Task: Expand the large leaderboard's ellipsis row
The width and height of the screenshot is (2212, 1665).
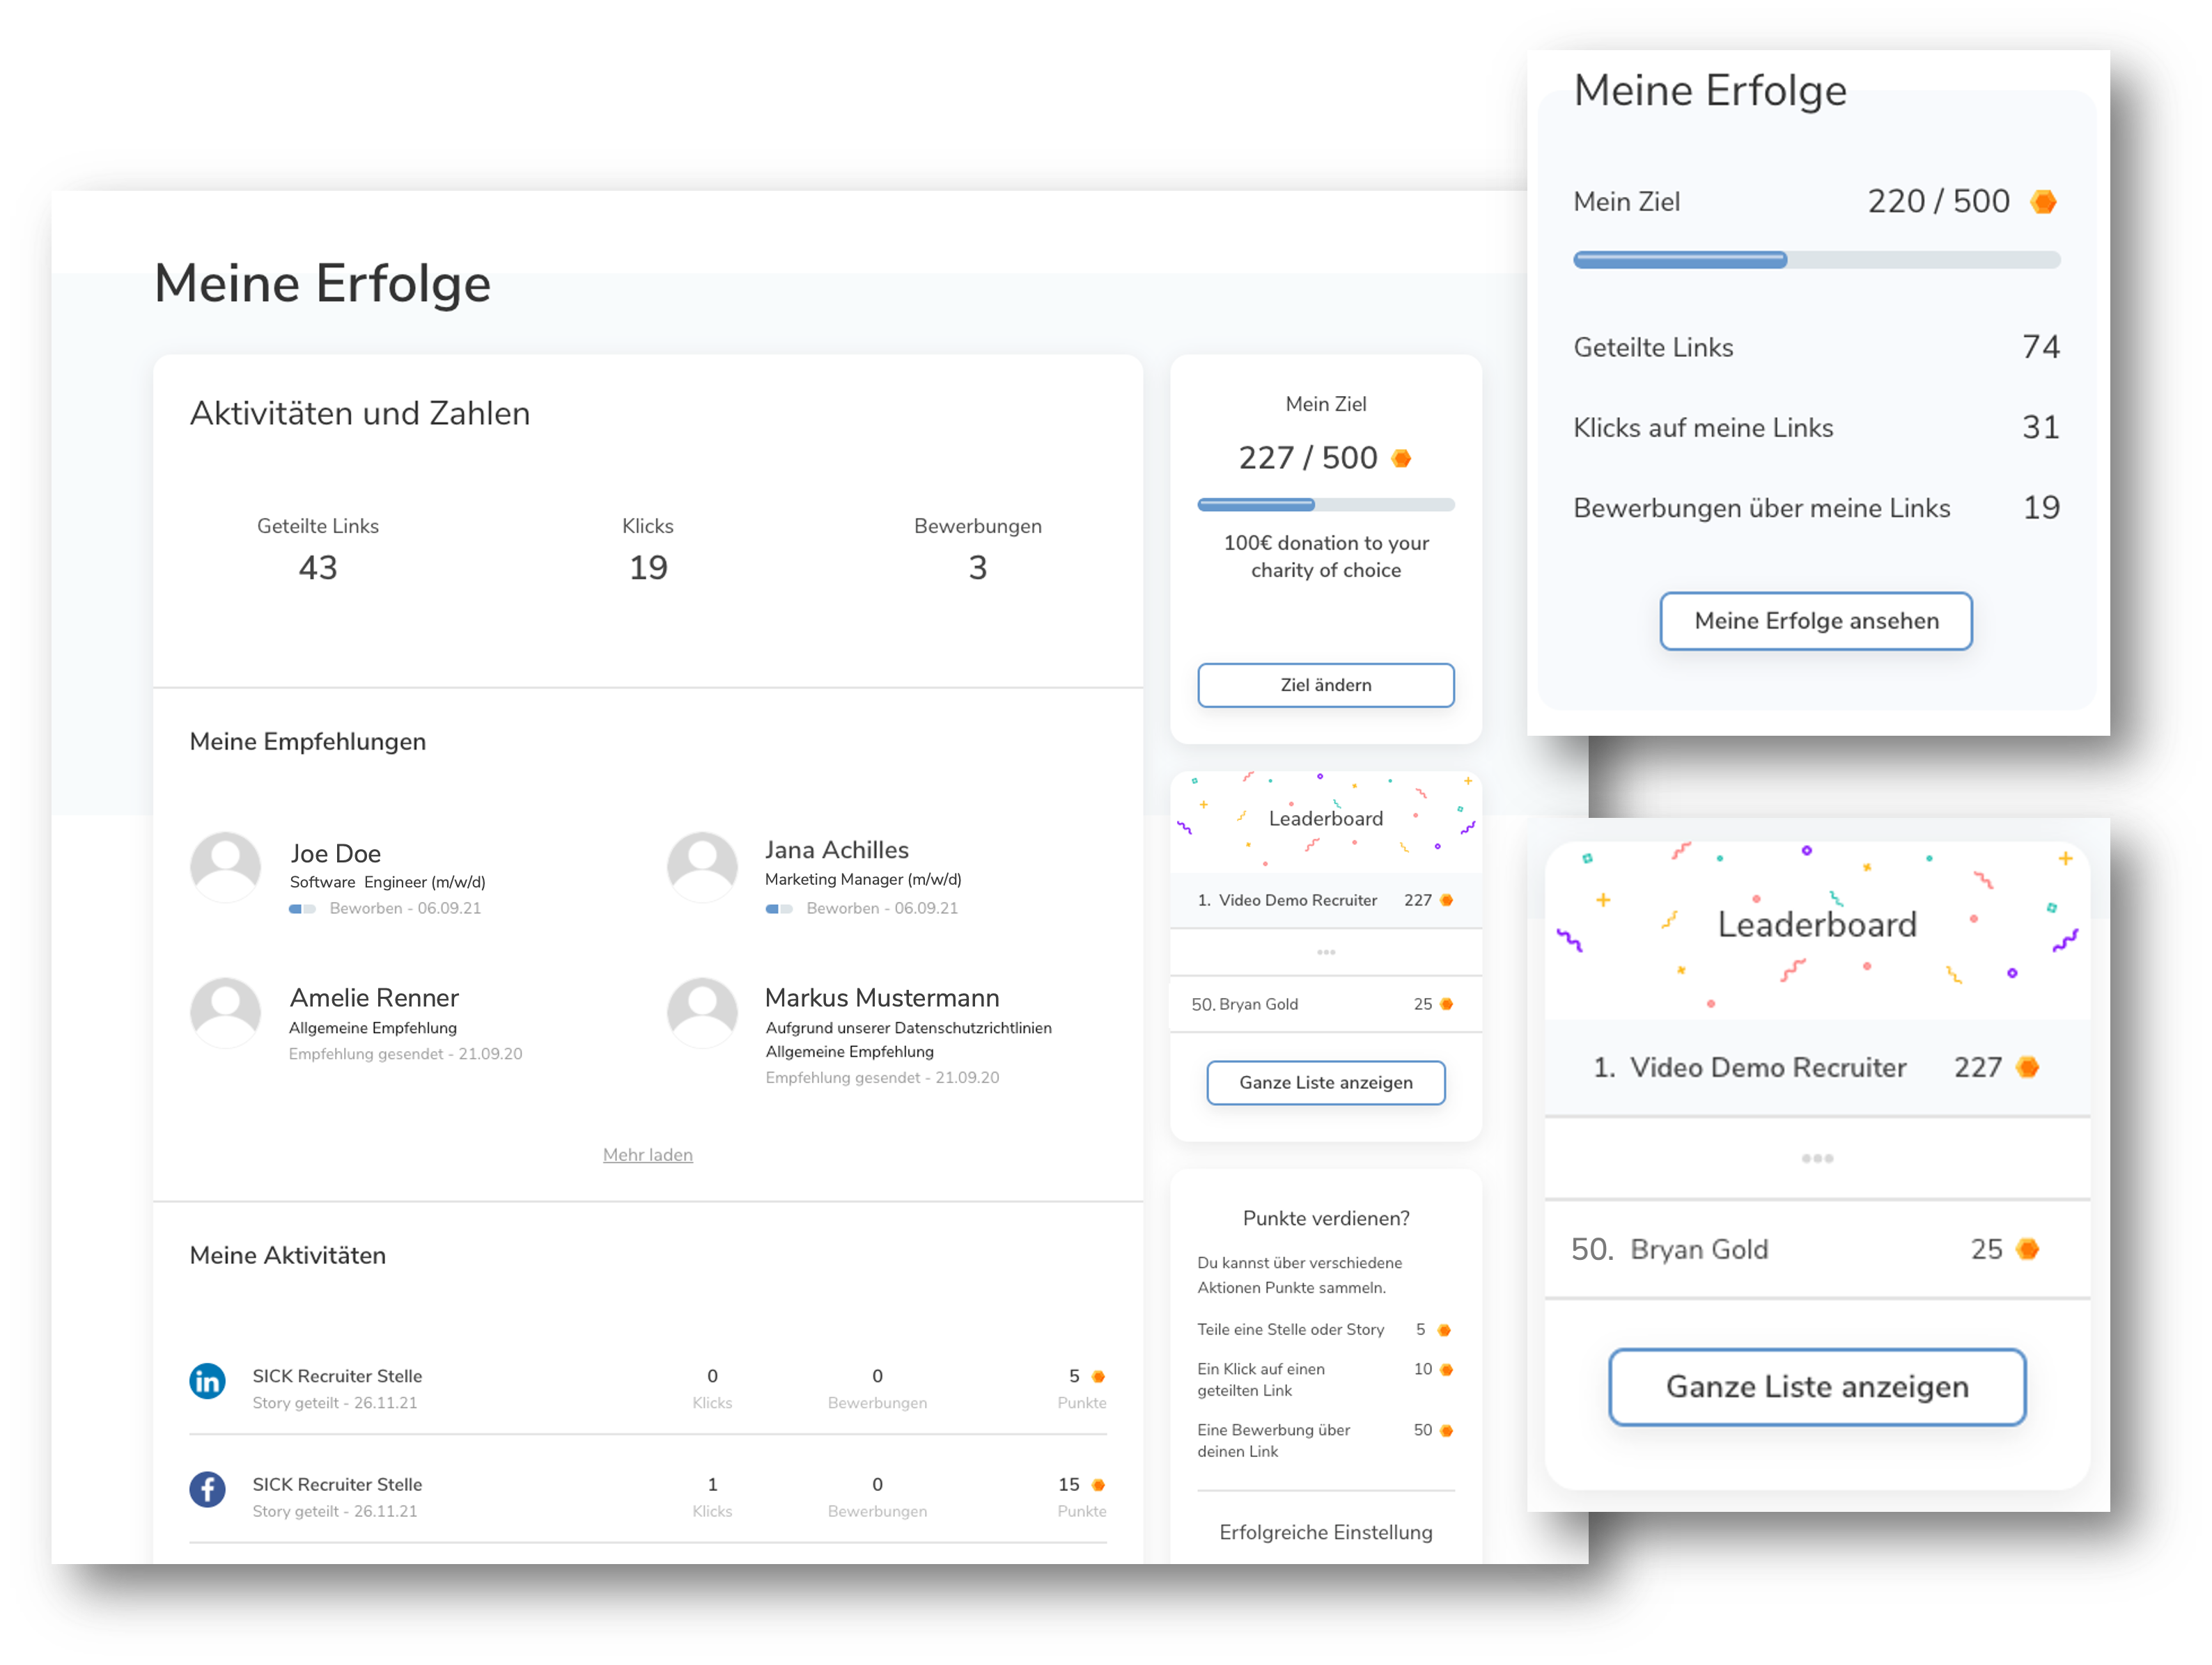Action: [1817, 1158]
